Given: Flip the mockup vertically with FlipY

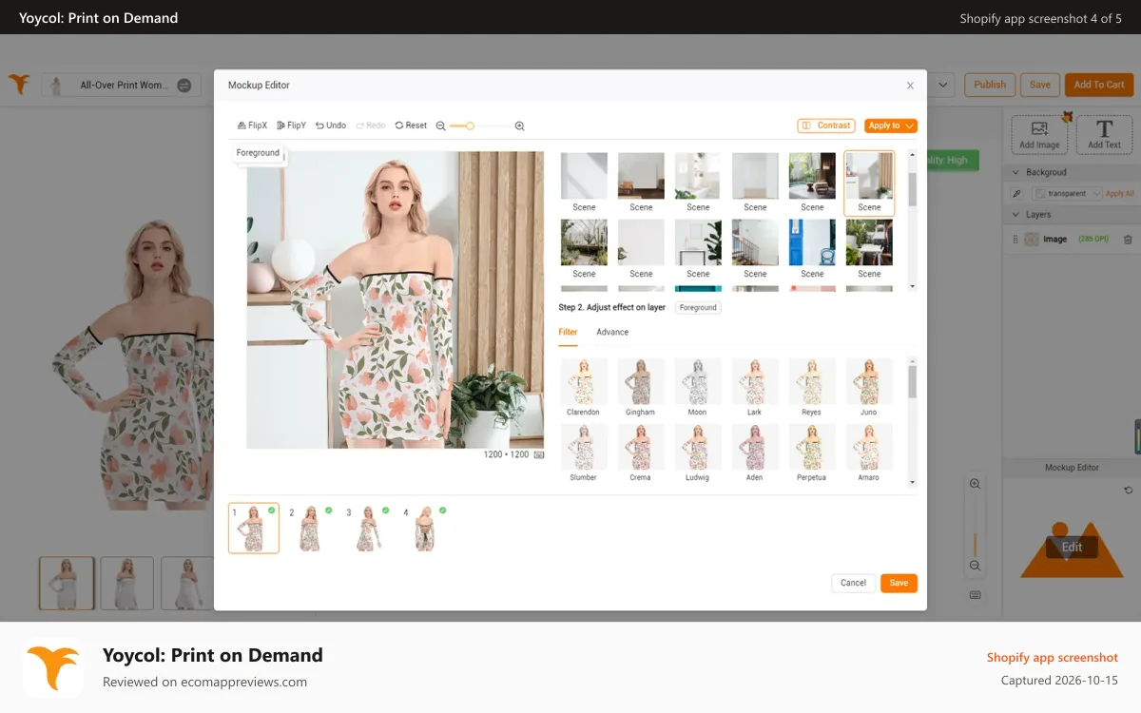Looking at the screenshot, I should point(291,125).
